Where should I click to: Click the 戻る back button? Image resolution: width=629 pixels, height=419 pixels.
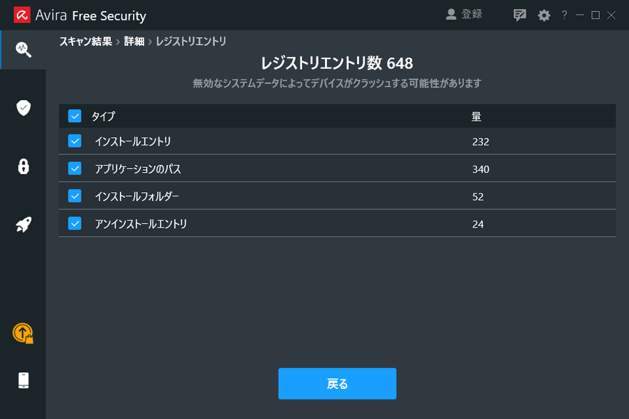click(338, 384)
